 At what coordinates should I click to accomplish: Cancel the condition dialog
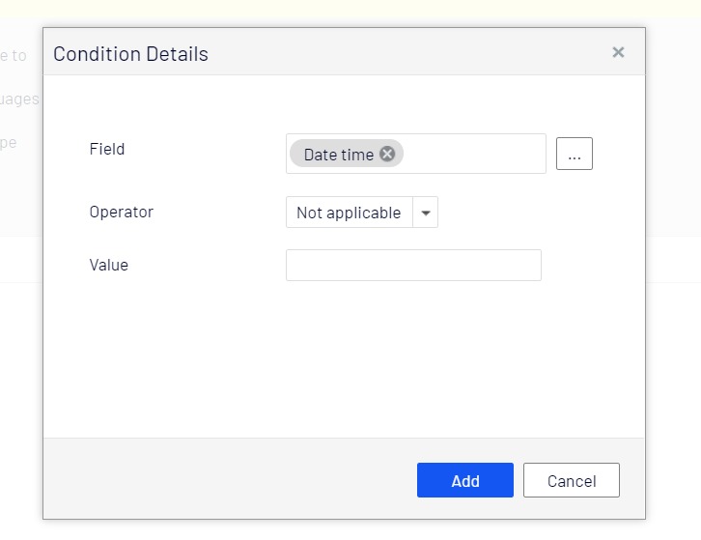[x=571, y=480]
